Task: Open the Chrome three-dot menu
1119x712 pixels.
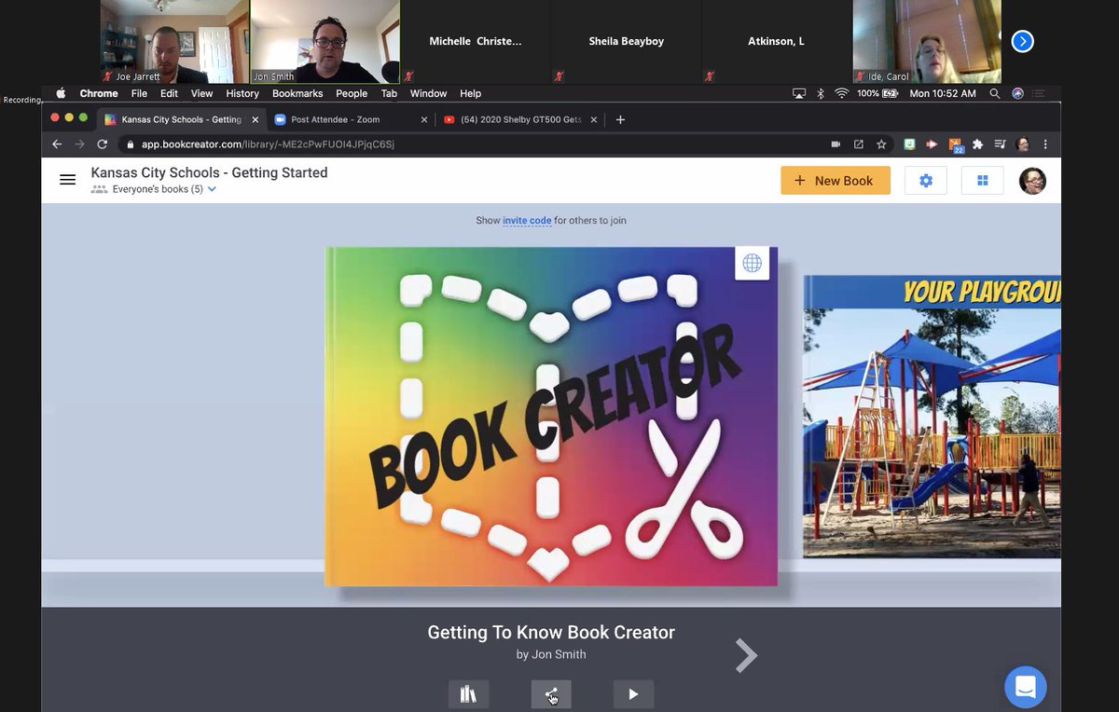Action: click(x=1045, y=144)
